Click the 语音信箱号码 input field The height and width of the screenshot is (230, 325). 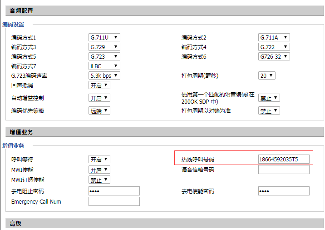pyautogui.click(x=283, y=170)
